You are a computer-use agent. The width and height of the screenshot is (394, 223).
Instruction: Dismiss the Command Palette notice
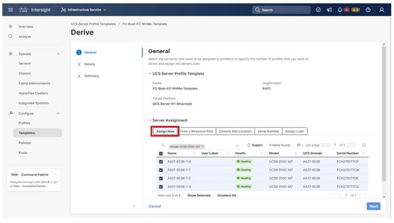55,174
